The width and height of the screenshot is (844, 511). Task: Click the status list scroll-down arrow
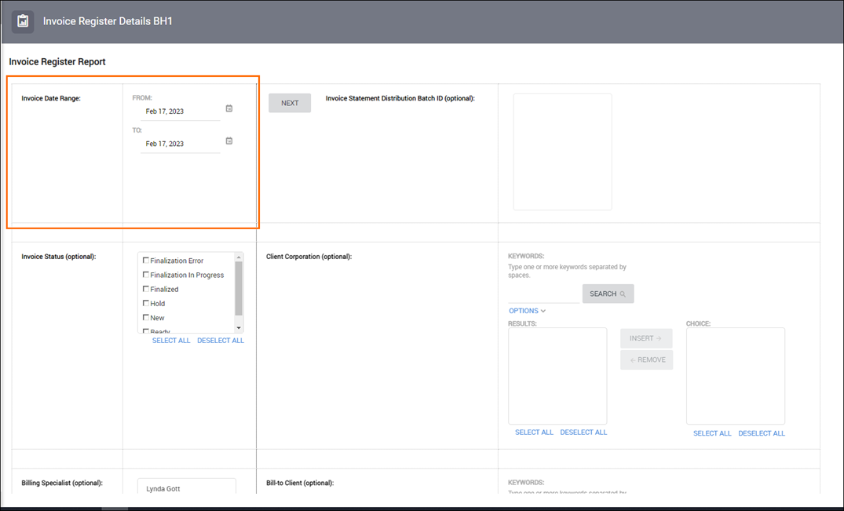click(239, 328)
